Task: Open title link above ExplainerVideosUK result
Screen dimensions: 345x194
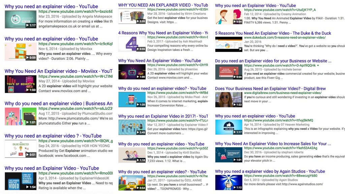Action: [52, 168]
